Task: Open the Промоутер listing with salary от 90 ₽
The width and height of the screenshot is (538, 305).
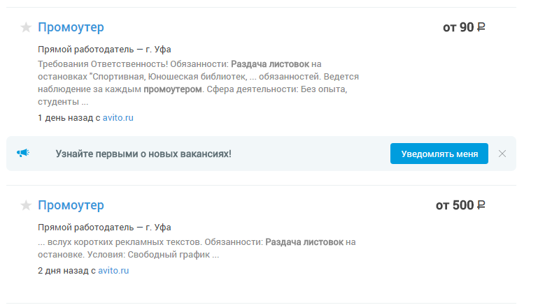Action: [71, 27]
